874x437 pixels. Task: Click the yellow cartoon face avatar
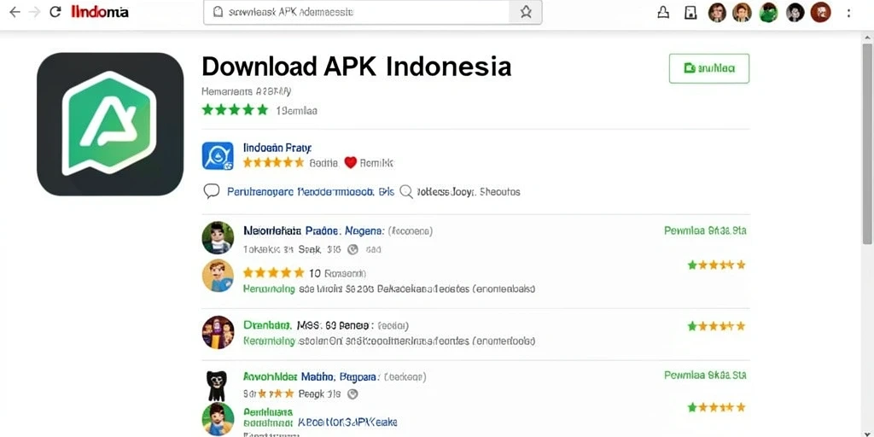(218, 276)
